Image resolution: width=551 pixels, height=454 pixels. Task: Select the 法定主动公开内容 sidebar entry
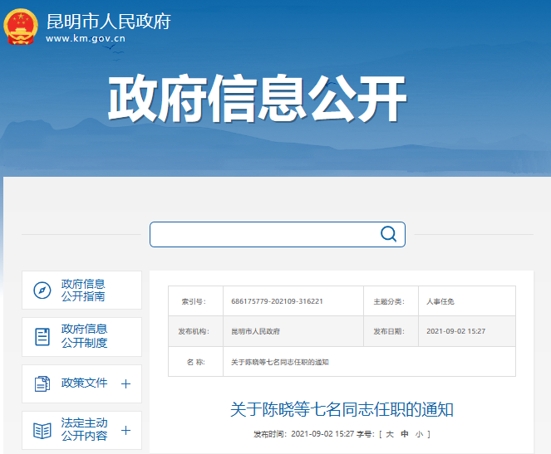(x=84, y=429)
